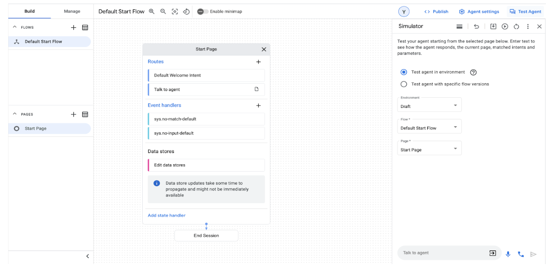This screenshot has height=275, width=550.
Task: Open the Flow dropdown
Action: pos(429,126)
